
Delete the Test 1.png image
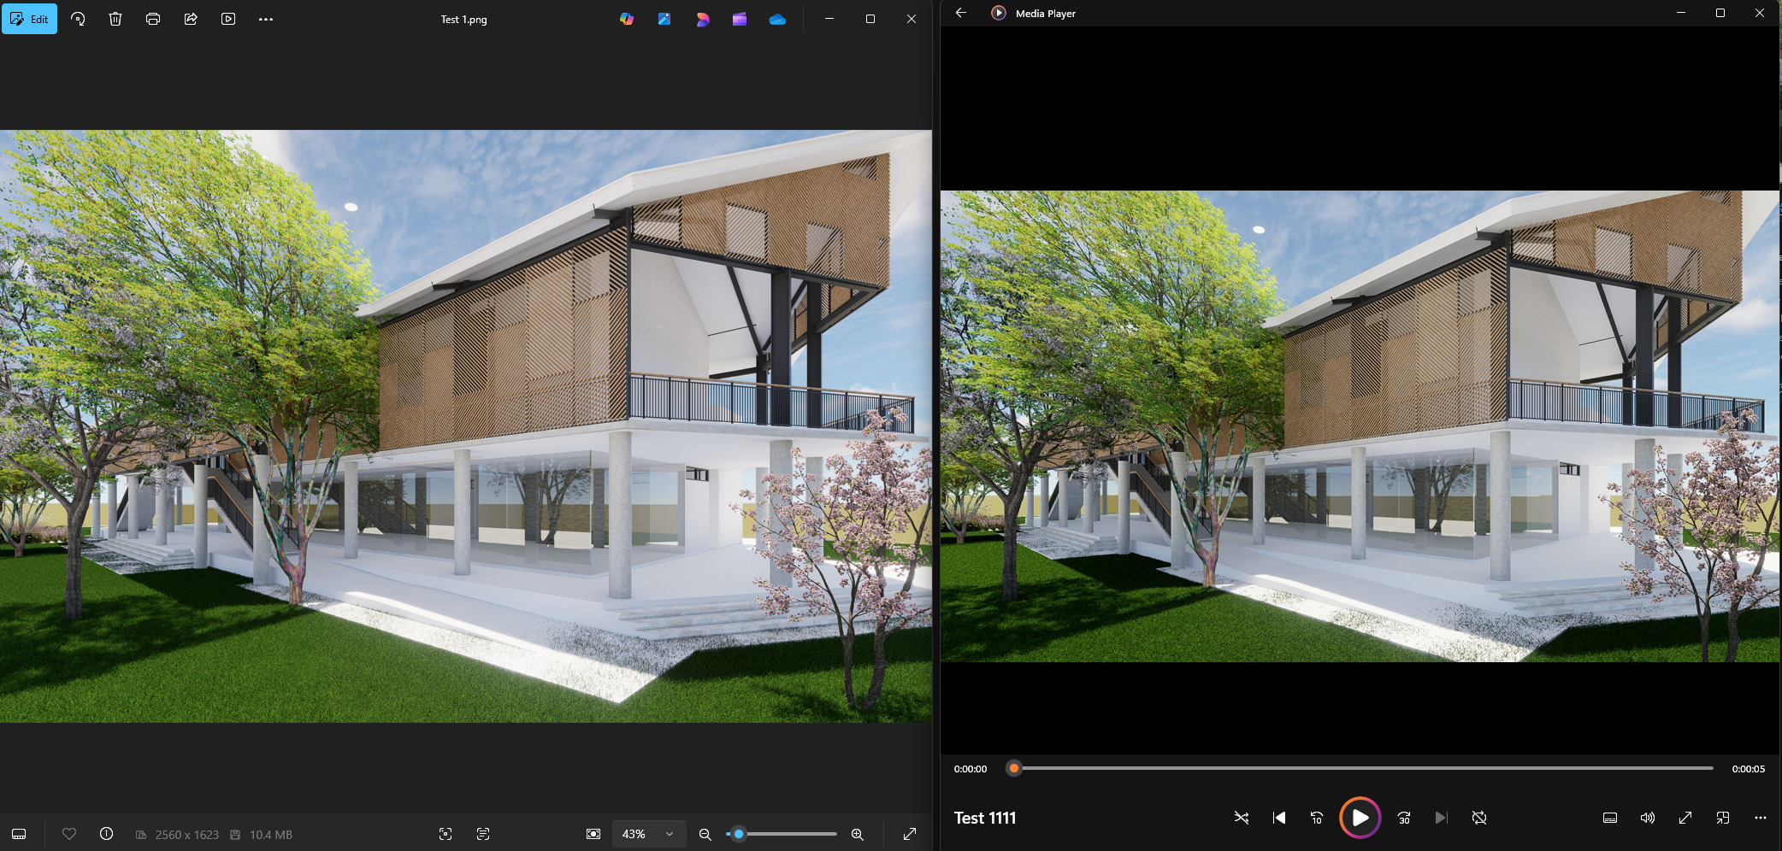pyautogui.click(x=115, y=19)
